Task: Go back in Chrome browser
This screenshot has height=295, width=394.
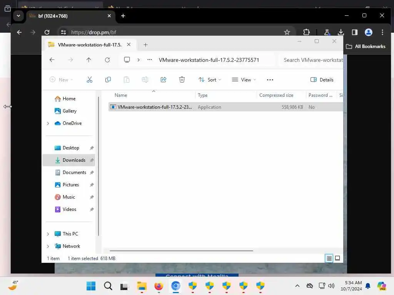Action: pyautogui.click(x=19, y=32)
